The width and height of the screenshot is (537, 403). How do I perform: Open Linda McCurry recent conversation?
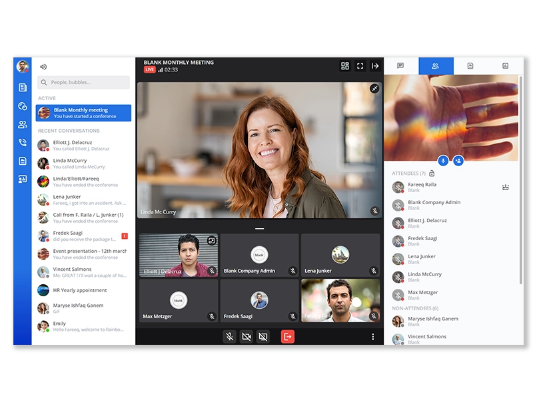click(83, 163)
